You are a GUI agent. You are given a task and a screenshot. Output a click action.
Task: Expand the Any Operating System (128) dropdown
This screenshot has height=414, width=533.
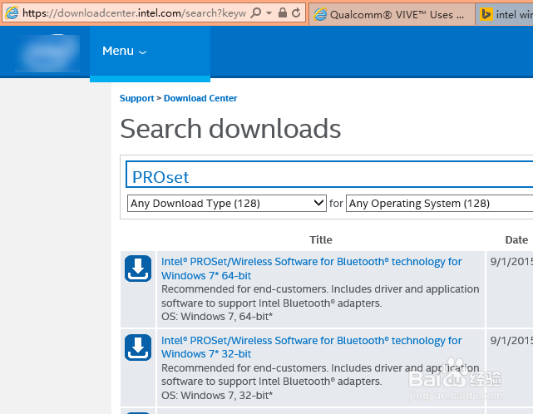coord(439,204)
